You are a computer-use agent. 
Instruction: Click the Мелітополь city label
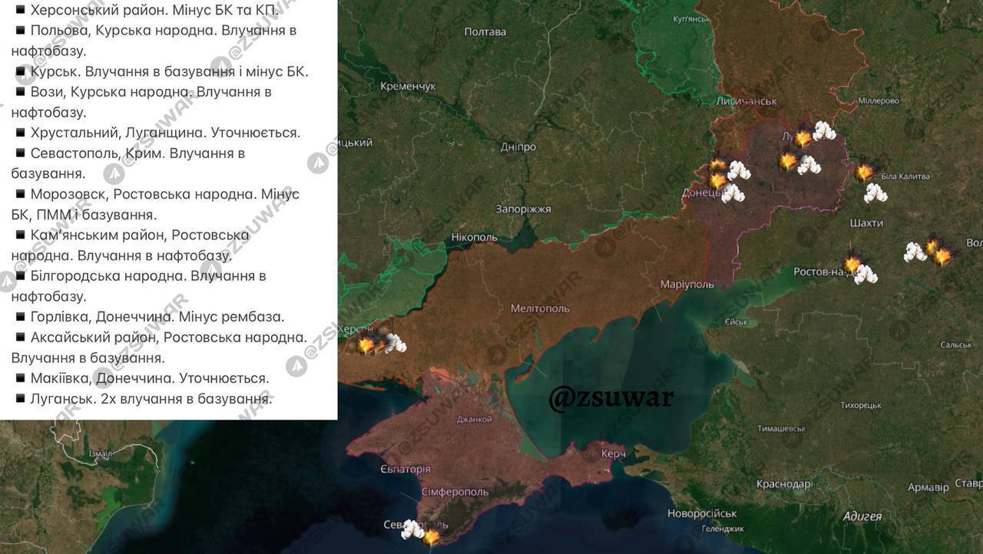pos(540,308)
